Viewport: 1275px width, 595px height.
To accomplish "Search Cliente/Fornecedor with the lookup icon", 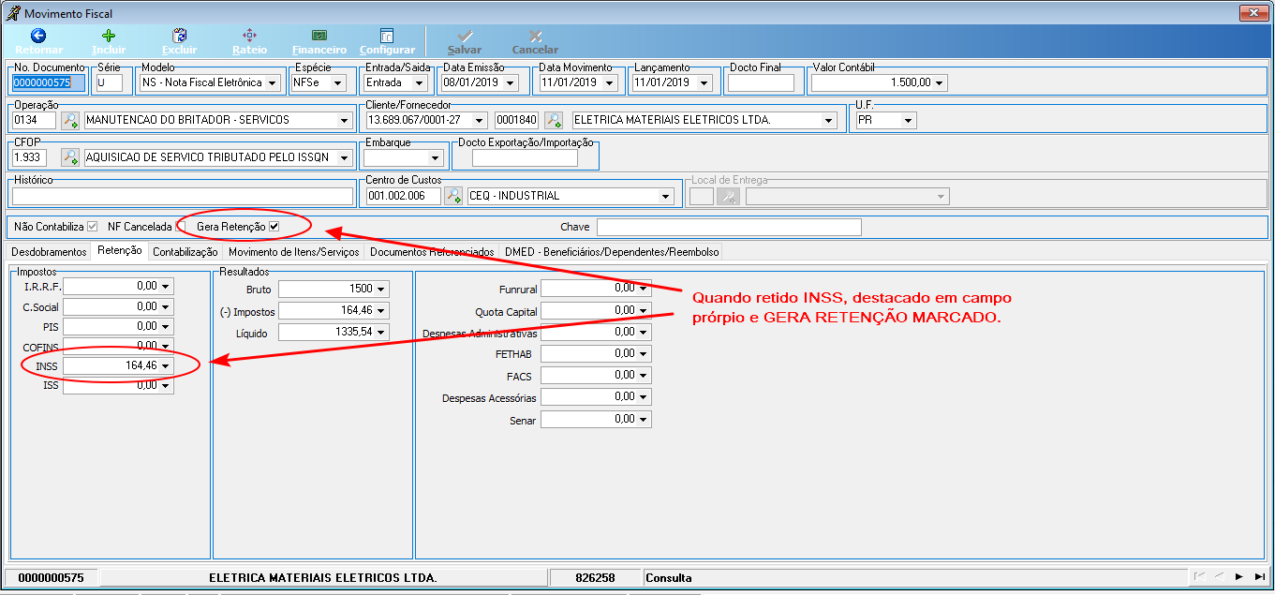I will tap(555, 120).
